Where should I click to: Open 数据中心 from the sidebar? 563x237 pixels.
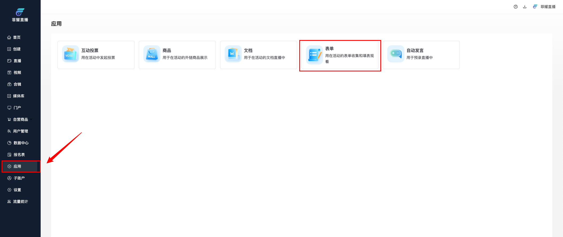(21, 143)
